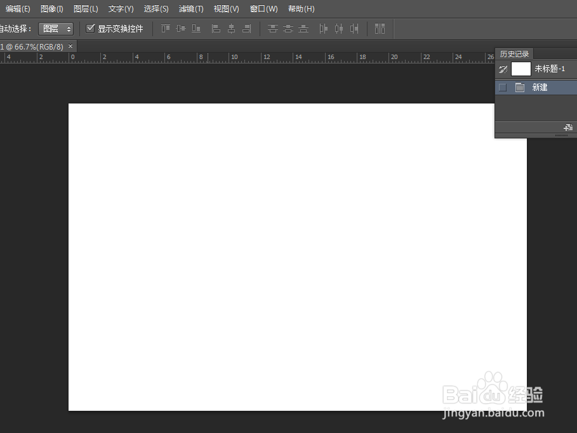
Task: Open the 图层(L) menu
Action: click(86, 8)
